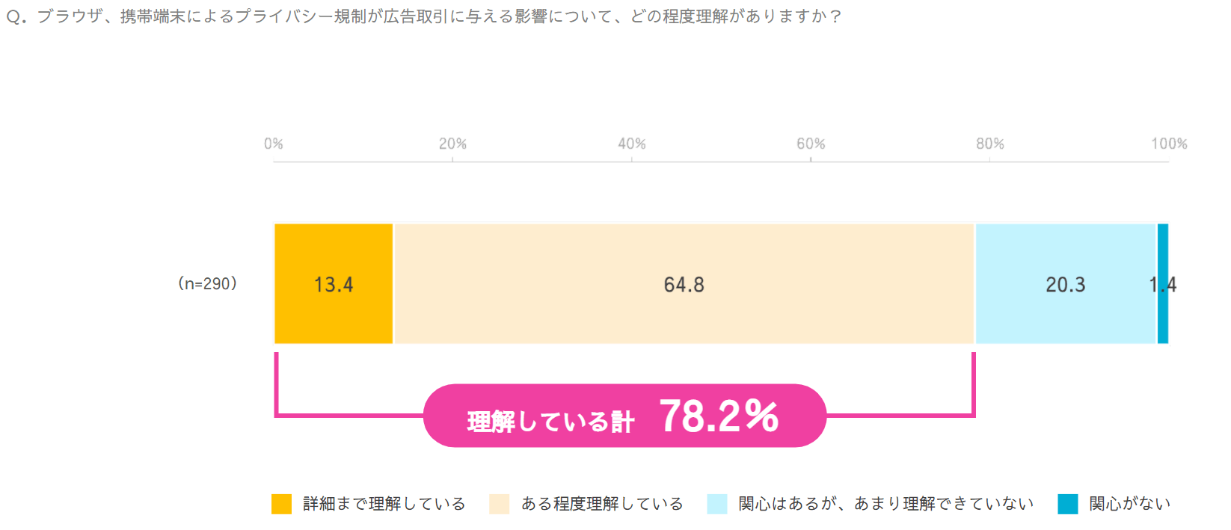Click the light blue 20.3 bar segment
Screen dimensions: 1231x530
click(1065, 284)
